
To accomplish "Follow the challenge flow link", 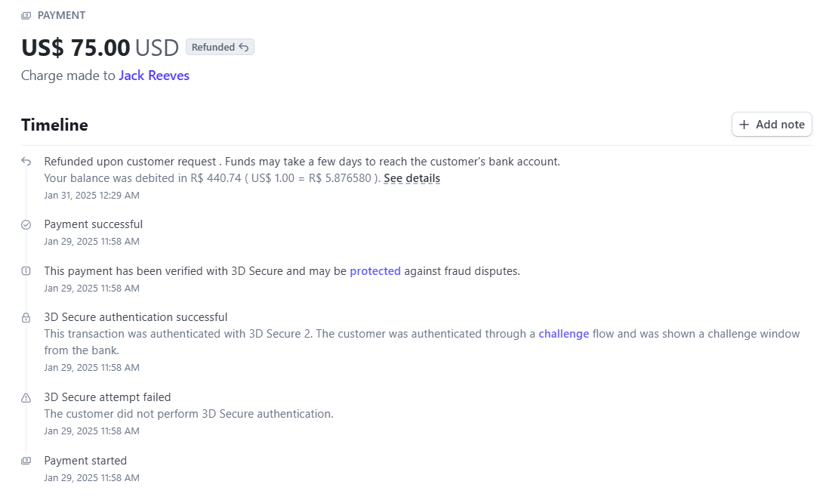I will coord(563,334).
